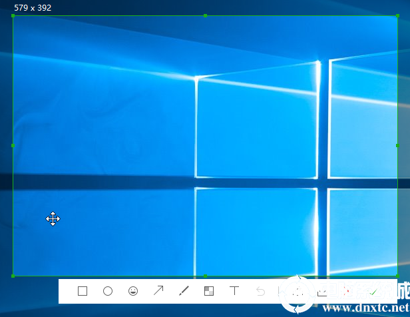Select the ellipse drawing tool
This screenshot has height=317, width=410.
[x=108, y=291]
